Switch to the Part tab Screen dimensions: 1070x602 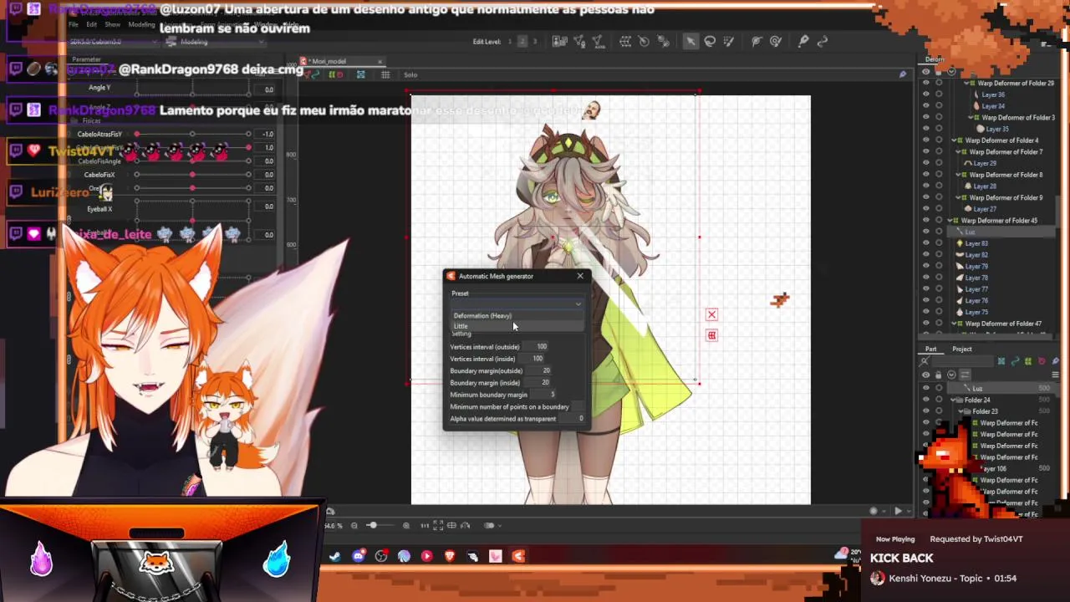pyautogui.click(x=930, y=349)
